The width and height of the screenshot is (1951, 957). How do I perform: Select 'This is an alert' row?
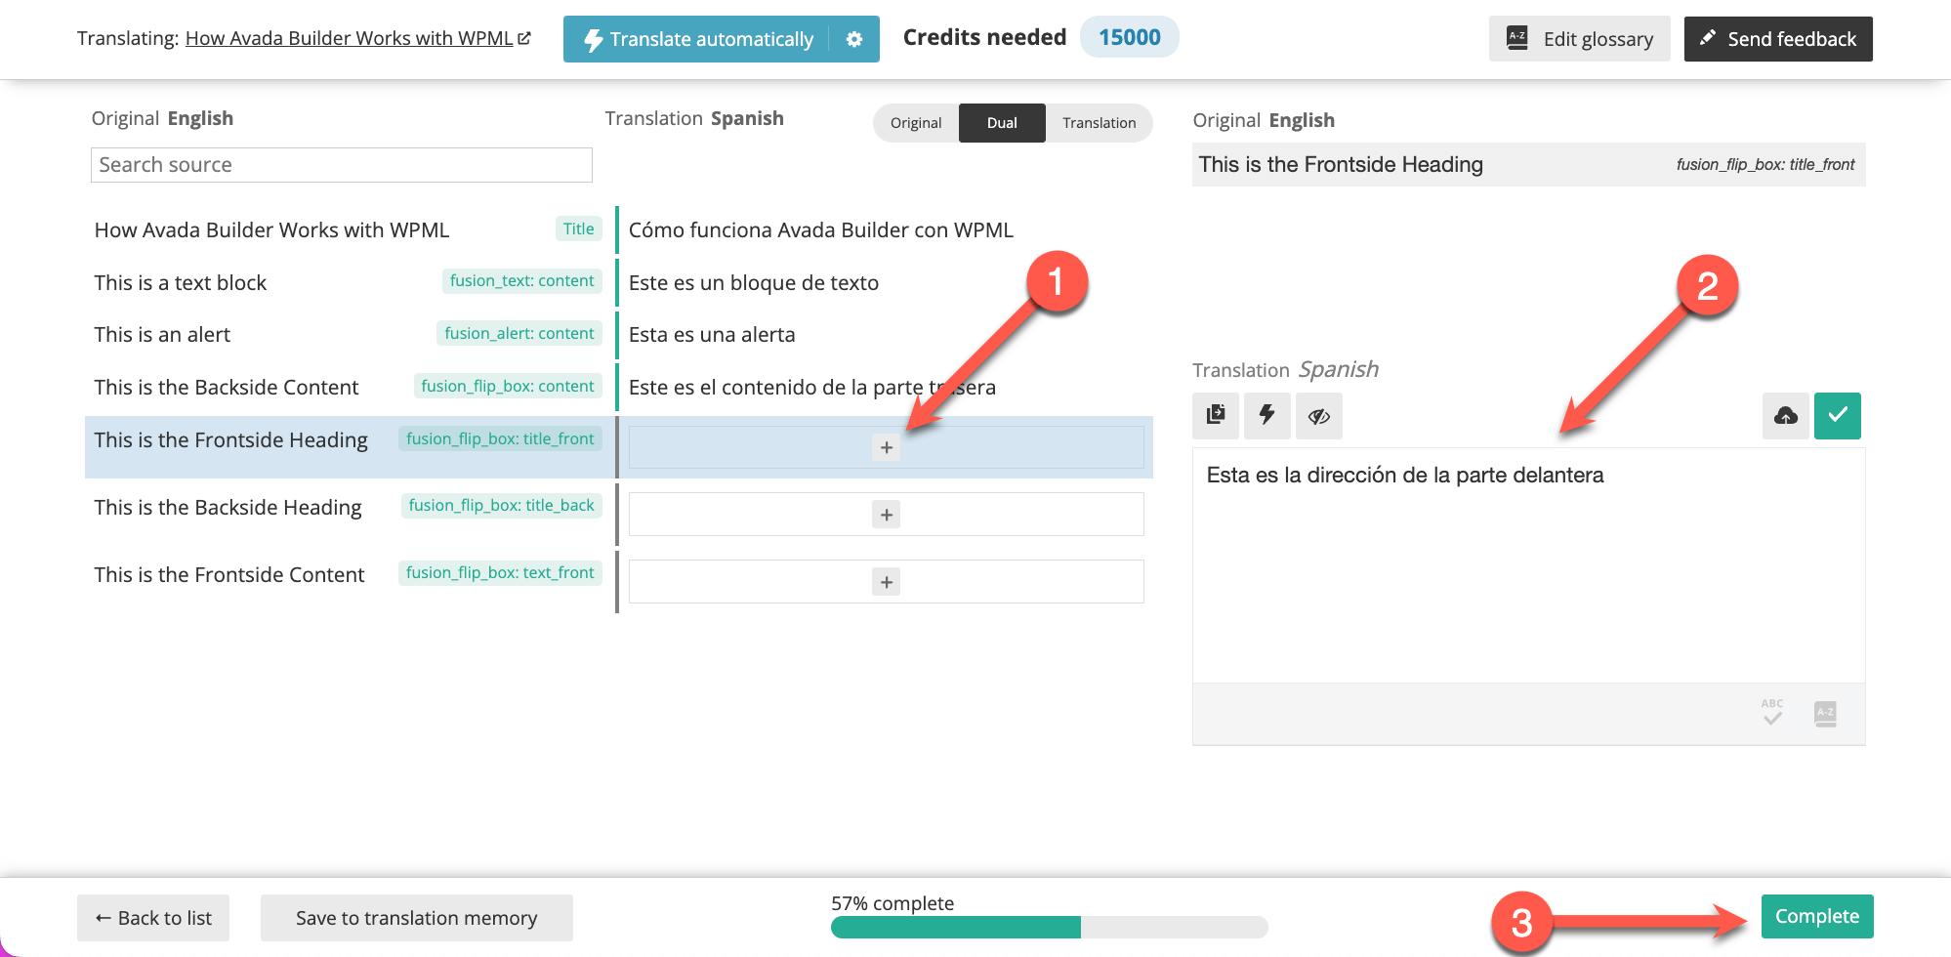[x=349, y=334]
